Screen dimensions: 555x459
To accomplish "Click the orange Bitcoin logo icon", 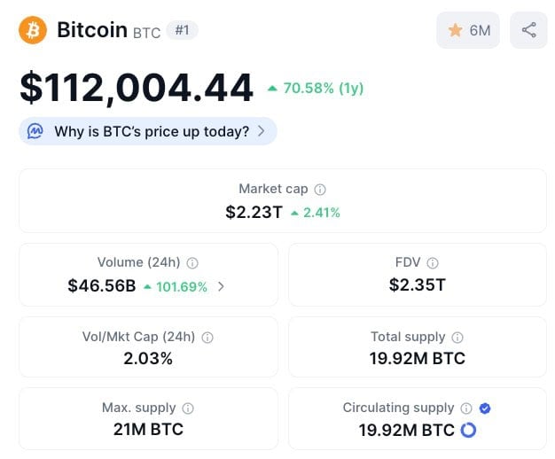I will point(33,30).
